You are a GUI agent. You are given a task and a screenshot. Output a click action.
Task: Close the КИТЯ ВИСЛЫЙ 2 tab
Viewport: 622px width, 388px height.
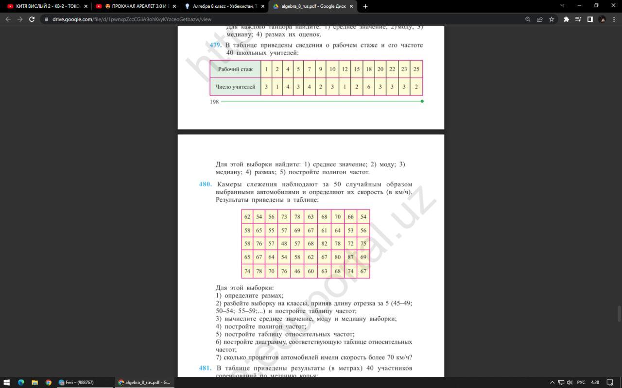(86, 6)
